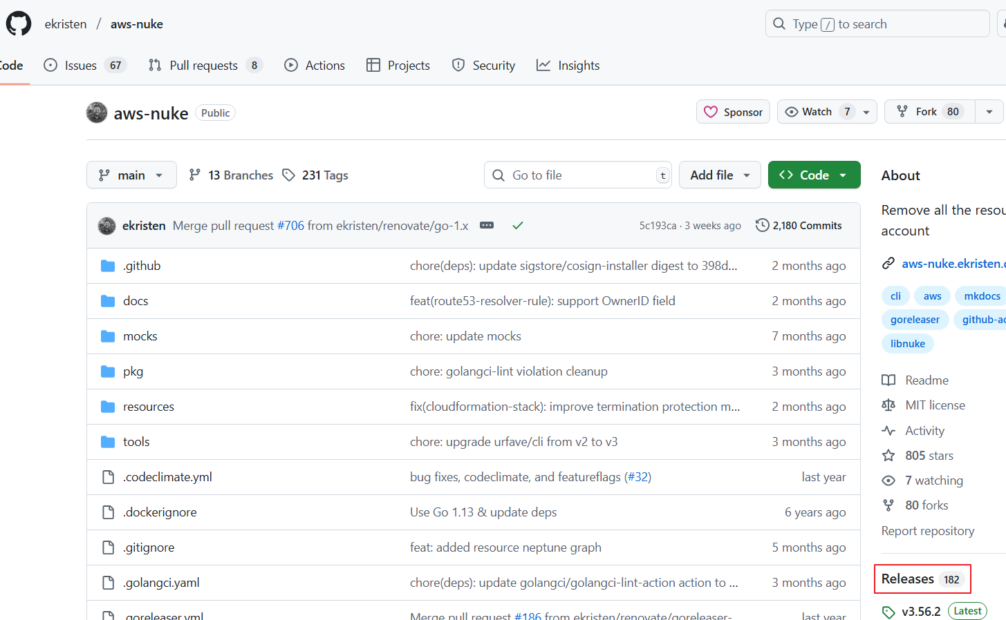This screenshot has height=620, width=1006.
Task: Open the sigstore/cosign-installer digest update commit message
Action: (573, 266)
